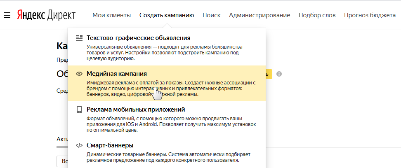Click the mobile apps tablet icon
The image size is (401, 168).
[x=79, y=110]
